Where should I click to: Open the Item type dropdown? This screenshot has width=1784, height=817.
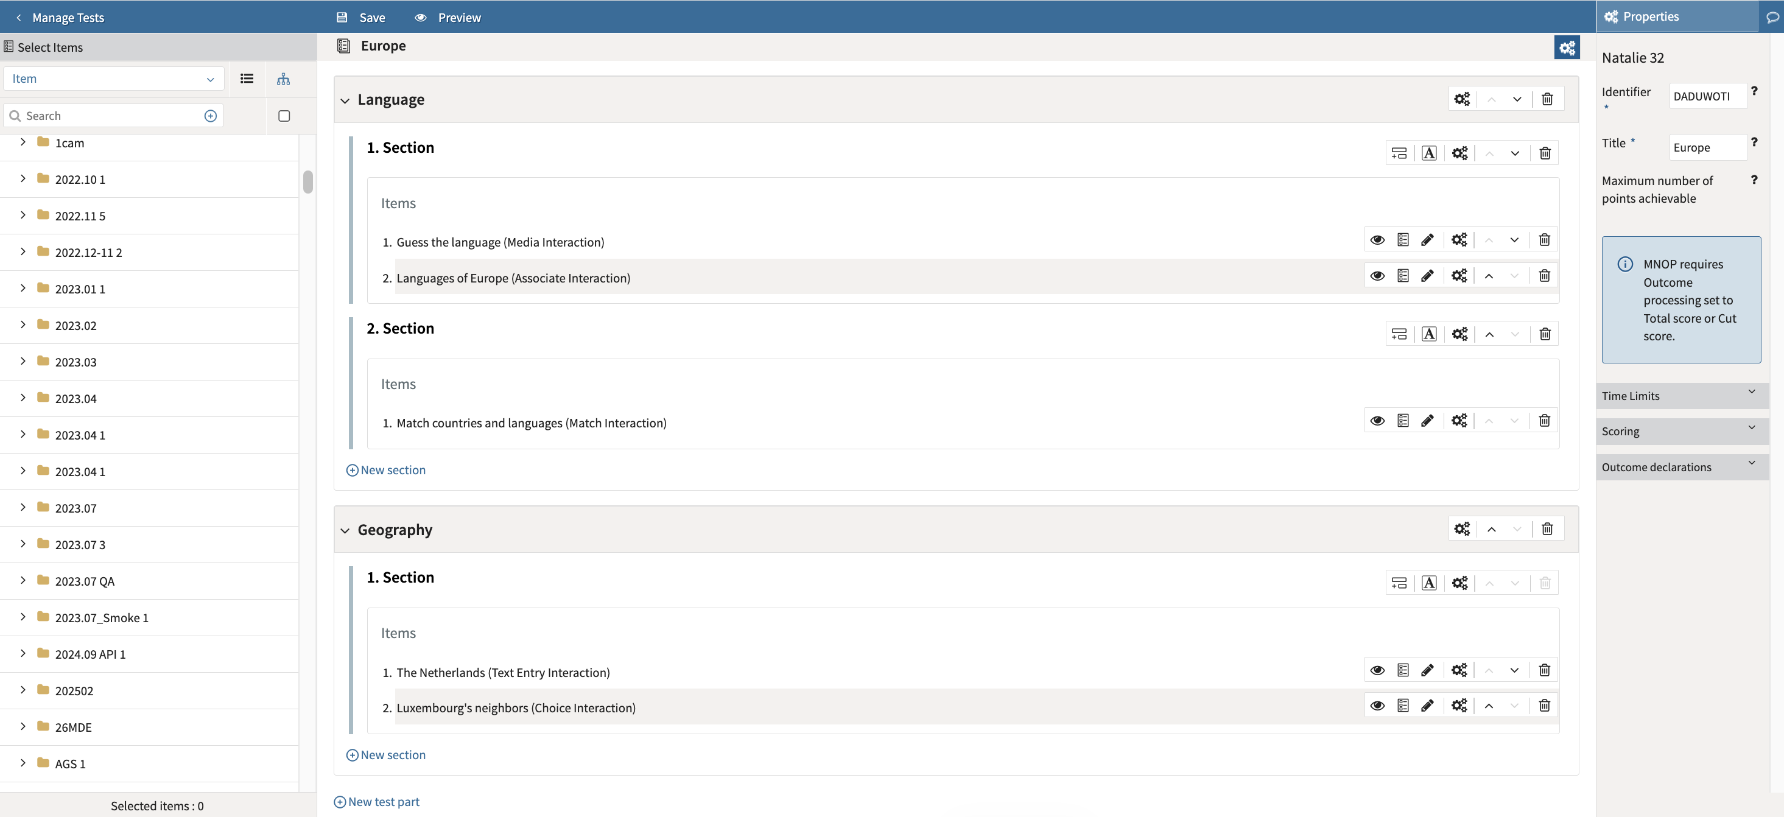pyautogui.click(x=114, y=79)
